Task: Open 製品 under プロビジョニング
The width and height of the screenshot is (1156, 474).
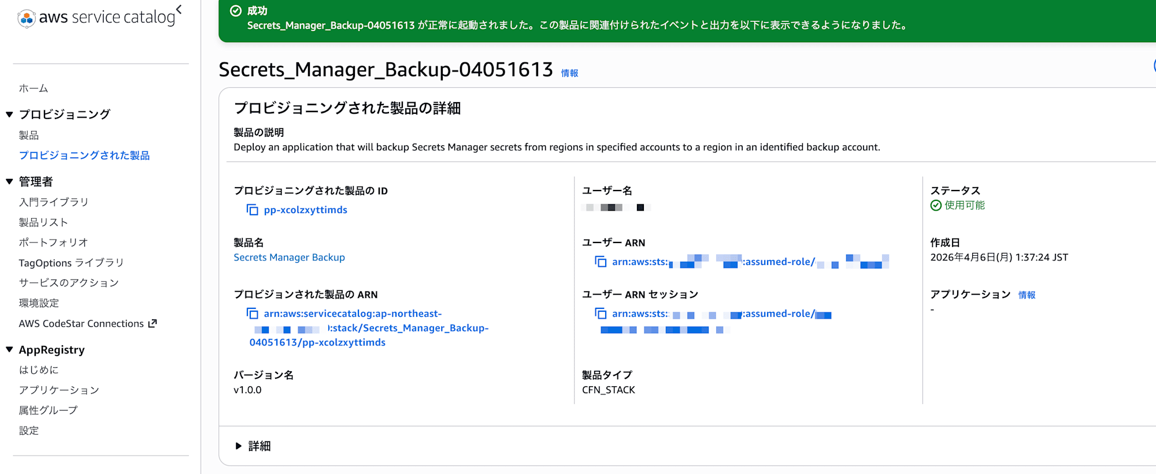Action: pyautogui.click(x=29, y=135)
